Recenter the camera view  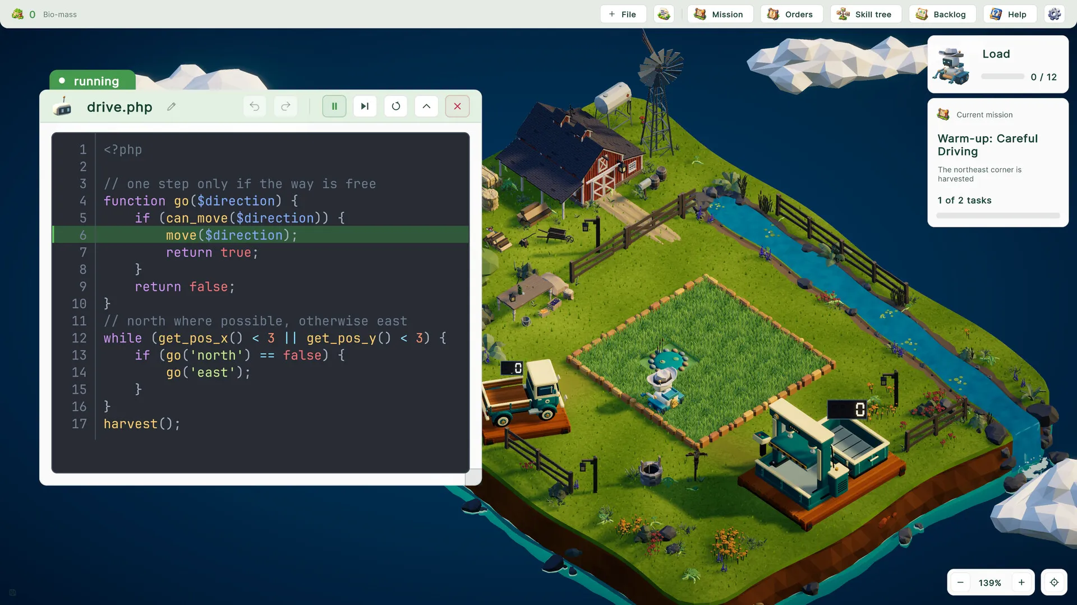(x=1054, y=583)
